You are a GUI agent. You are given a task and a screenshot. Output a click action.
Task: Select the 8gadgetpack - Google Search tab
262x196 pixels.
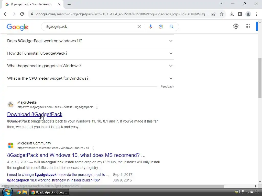[x=32, y=5]
